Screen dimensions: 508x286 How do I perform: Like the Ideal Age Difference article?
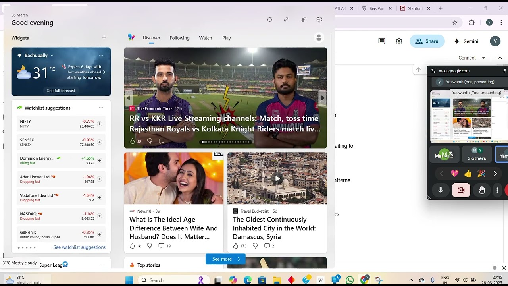pyautogui.click(x=133, y=246)
